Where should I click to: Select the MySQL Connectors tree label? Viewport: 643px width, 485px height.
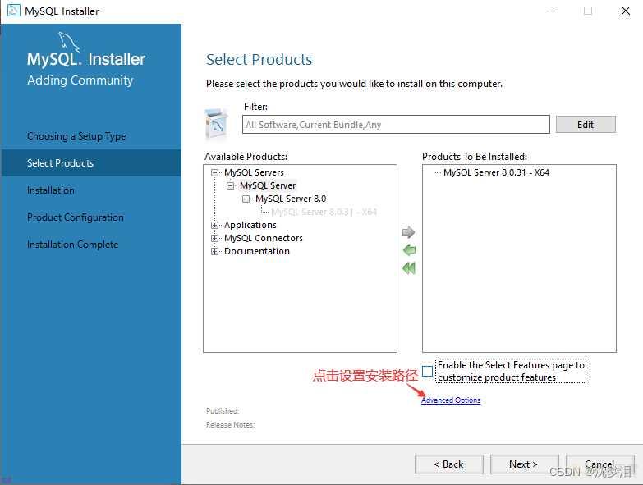coord(264,238)
